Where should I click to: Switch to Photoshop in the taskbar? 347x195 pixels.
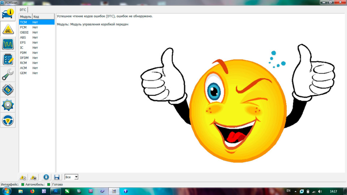(56, 191)
